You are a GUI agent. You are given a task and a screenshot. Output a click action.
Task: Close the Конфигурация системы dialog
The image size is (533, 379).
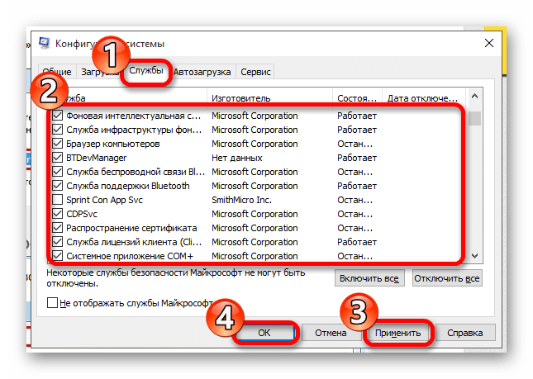489,43
